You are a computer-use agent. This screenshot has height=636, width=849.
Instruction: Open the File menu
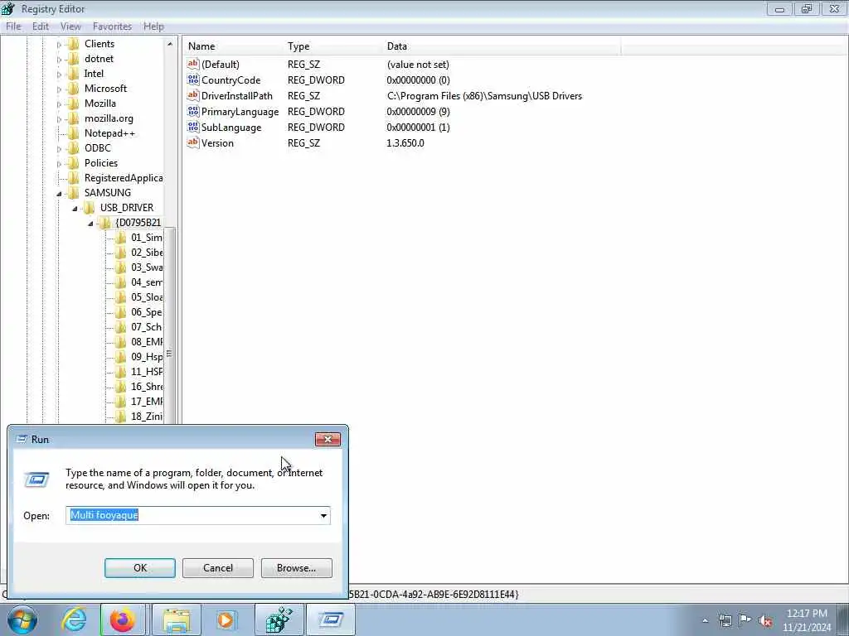click(13, 26)
